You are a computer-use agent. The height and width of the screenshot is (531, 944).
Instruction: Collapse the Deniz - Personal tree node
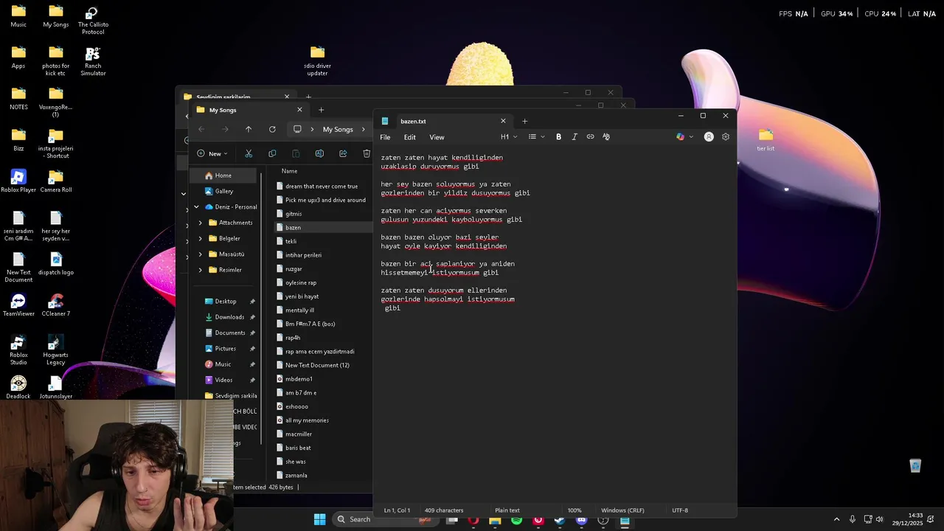pyautogui.click(x=196, y=207)
